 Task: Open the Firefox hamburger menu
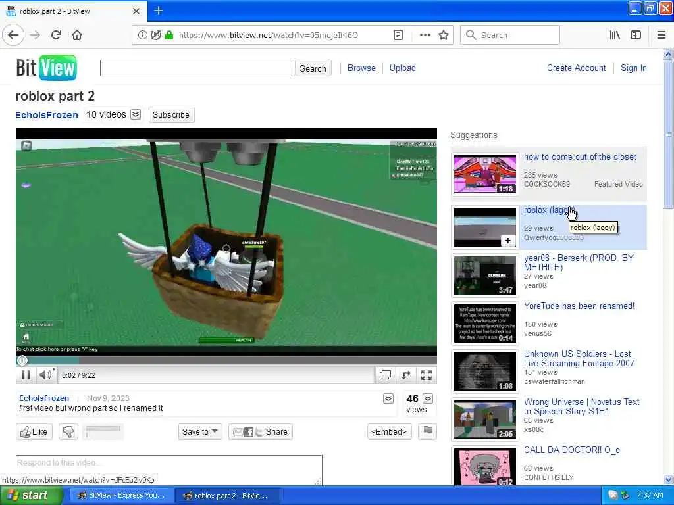click(x=661, y=36)
